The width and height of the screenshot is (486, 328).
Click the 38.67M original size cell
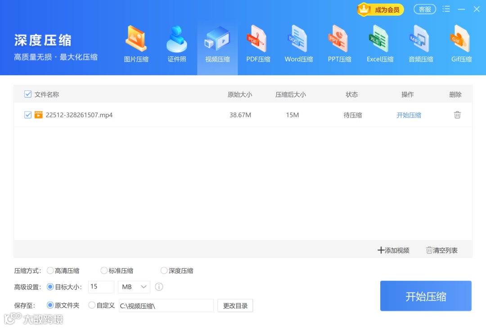(240, 115)
